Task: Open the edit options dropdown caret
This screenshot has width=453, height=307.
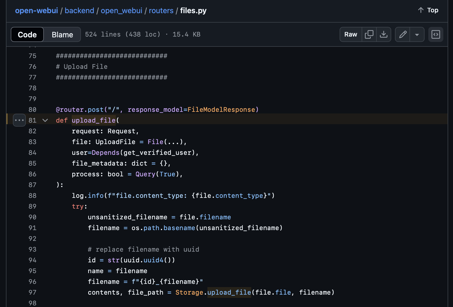Action: [417, 34]
